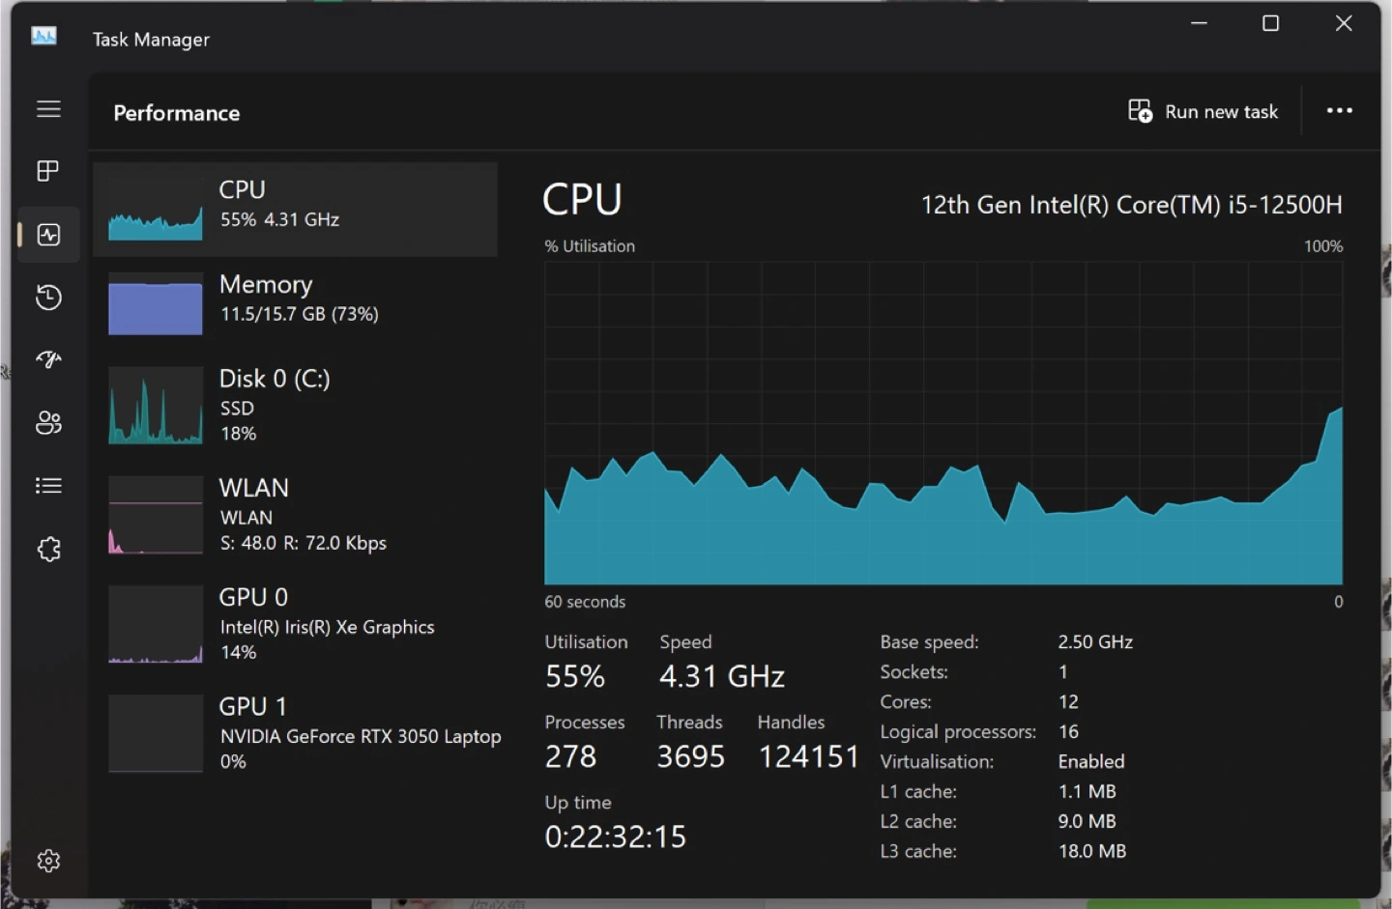This screenshot has height=909, width=1392.
Task: Click the 124151 handles count
Action: click(x=809, y=756)
